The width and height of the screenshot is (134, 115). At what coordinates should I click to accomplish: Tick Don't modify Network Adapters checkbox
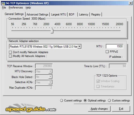click(10, 52)
